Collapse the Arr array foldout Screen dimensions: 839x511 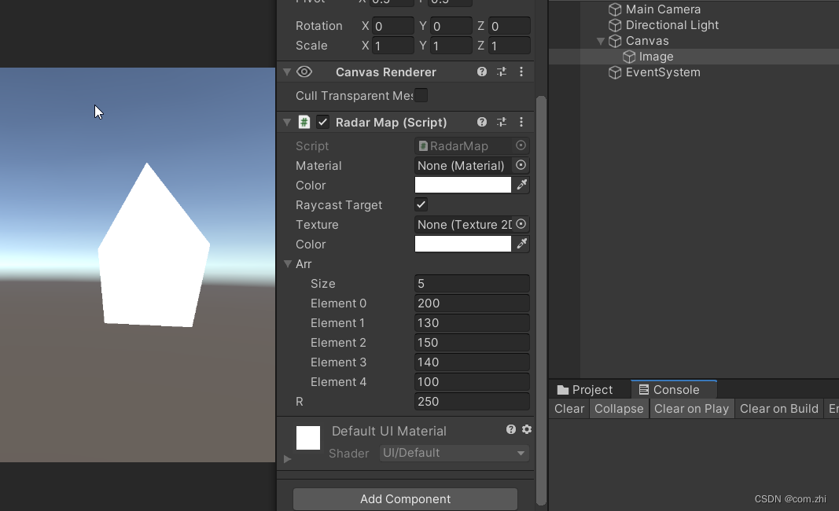(288, 264)
